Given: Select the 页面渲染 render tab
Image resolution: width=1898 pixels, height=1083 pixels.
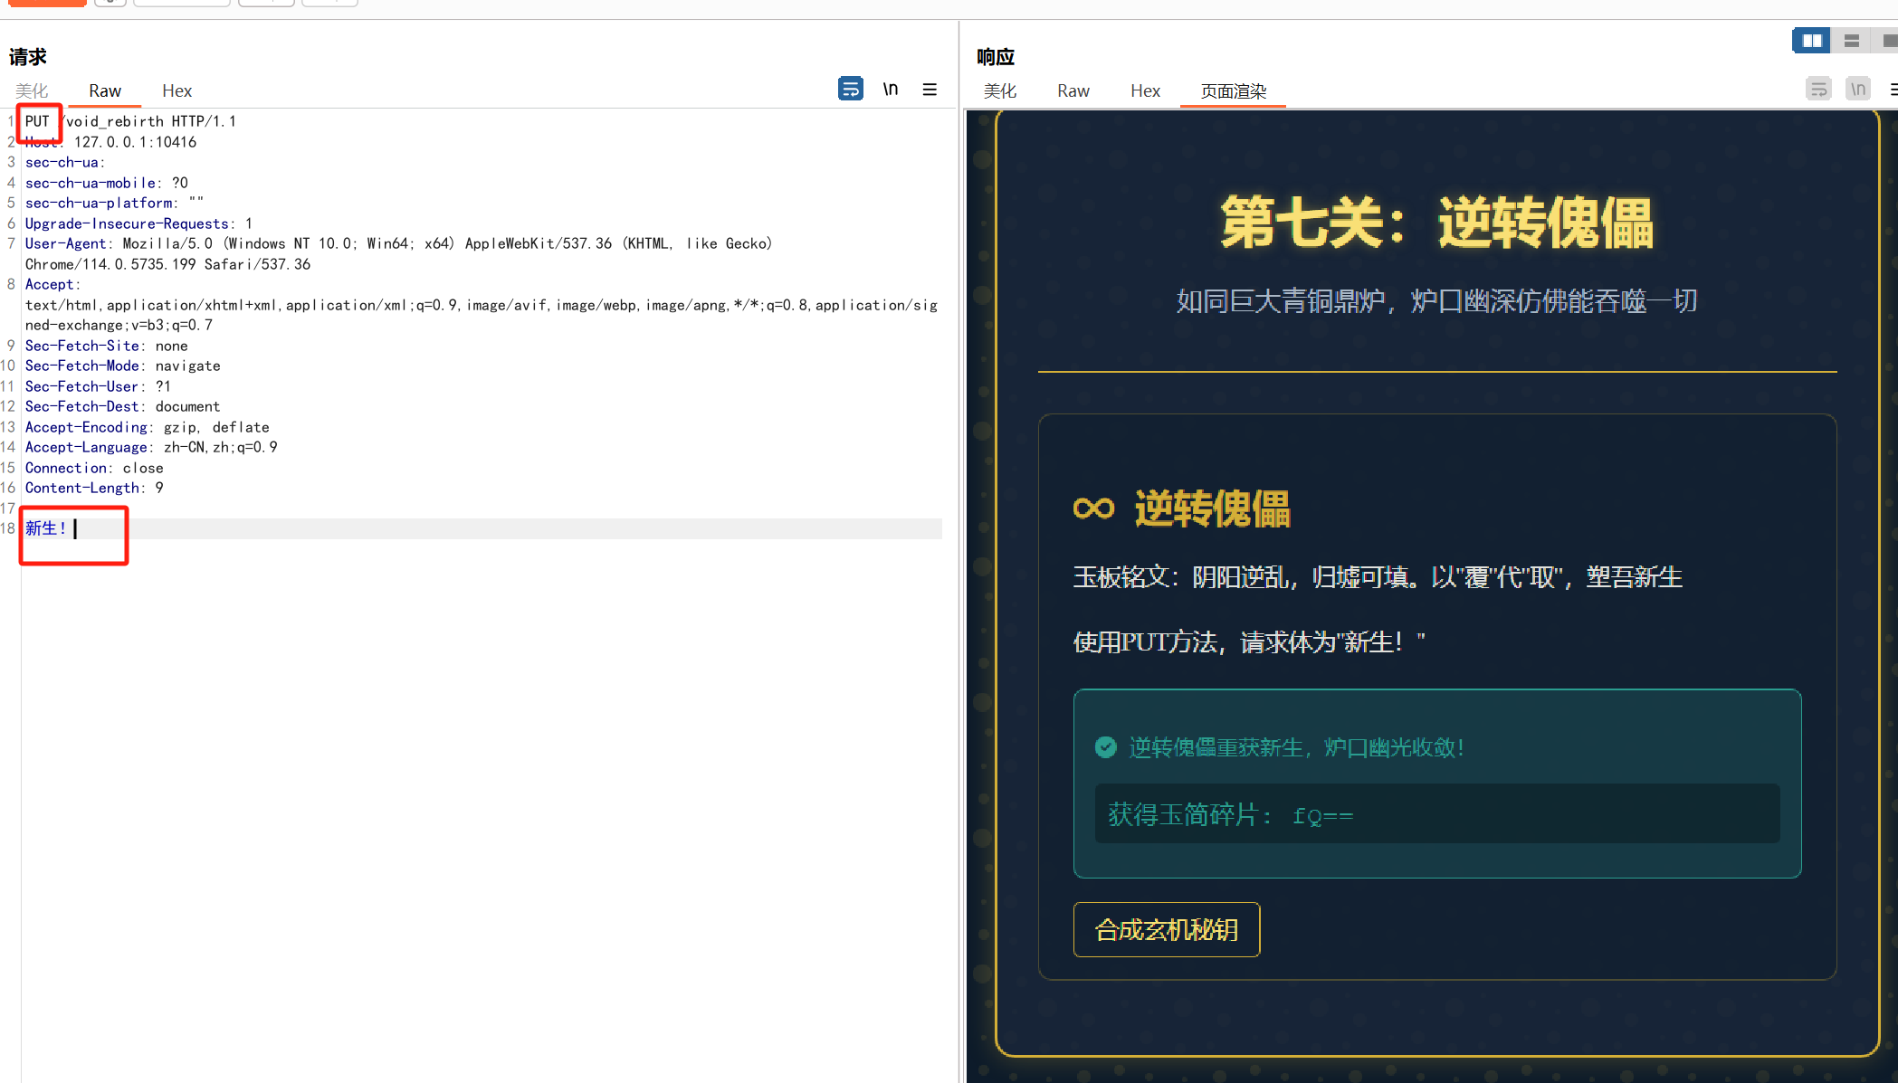Looking at the screenshot, I should coord(1233,90).
